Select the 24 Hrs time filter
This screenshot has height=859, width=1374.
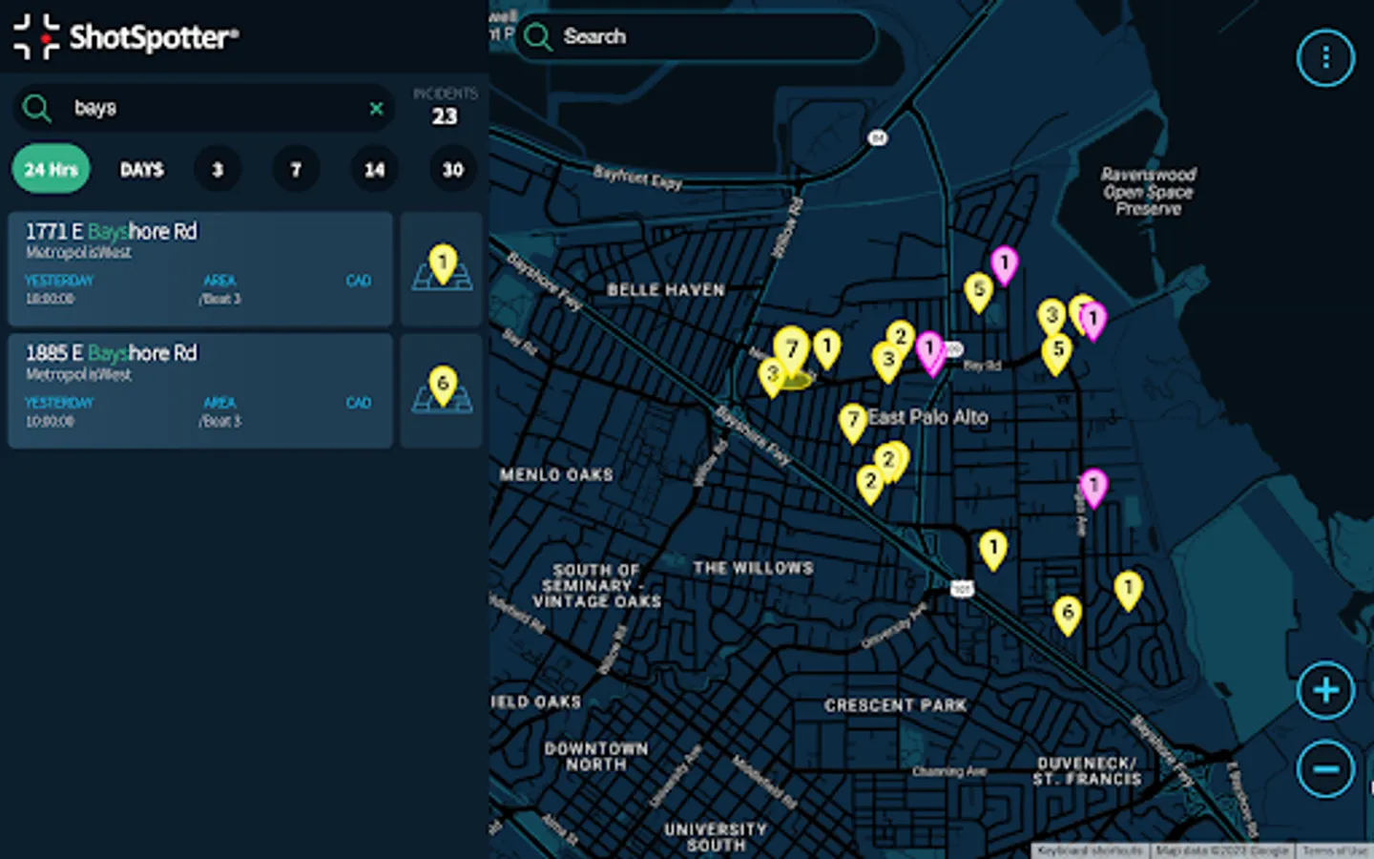51,169
